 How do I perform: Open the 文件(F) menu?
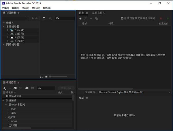[5, 8]
